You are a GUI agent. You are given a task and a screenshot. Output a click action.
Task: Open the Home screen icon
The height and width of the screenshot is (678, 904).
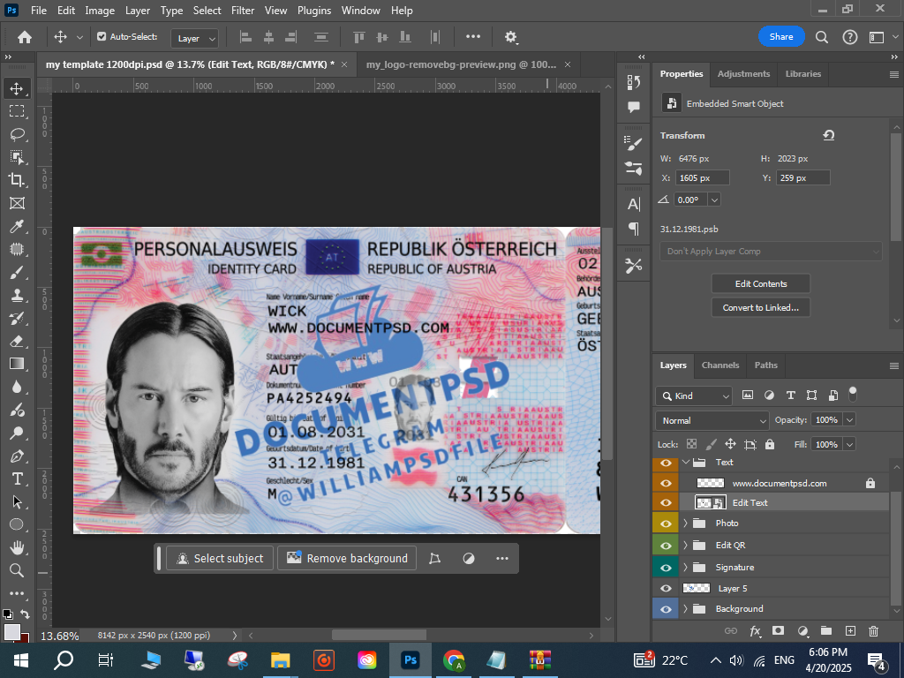(24, 37)
